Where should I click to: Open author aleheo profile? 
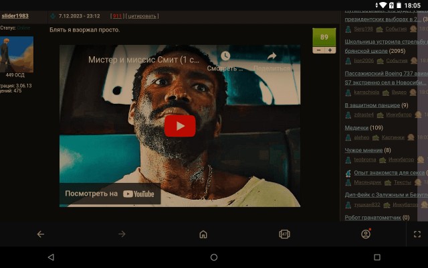pyautogui.click(x=361, y=137)
